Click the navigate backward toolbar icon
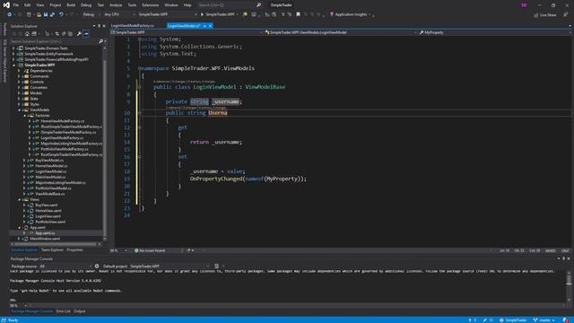Screen dimensions: 574x323 pos(10,14)
